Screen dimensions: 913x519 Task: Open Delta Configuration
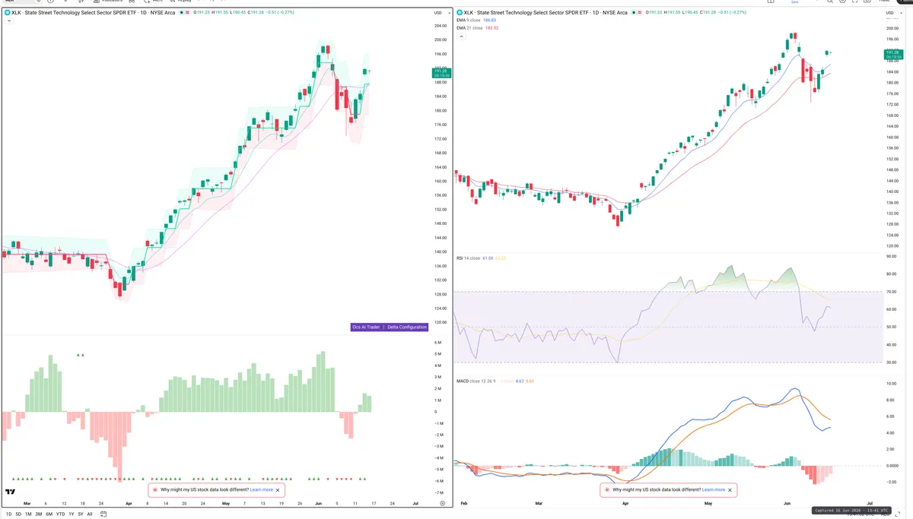(x=406, y=327)
